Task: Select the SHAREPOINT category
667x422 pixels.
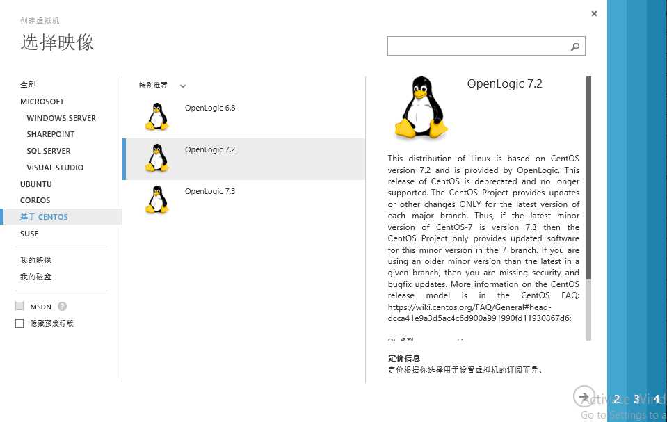Action: (51, 134)
